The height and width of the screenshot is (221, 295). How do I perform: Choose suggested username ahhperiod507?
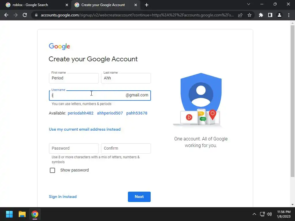pyautogui.click(x=110, y=113)
